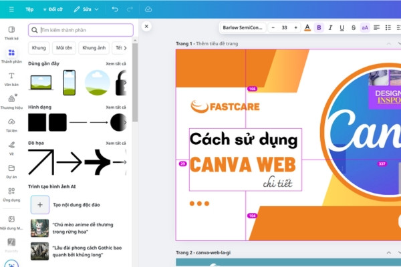Check cloud save status icon

pos(148,9)
